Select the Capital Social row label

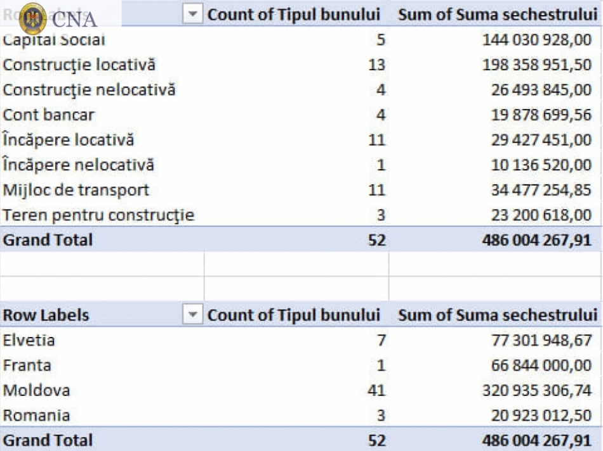point(54,40)
